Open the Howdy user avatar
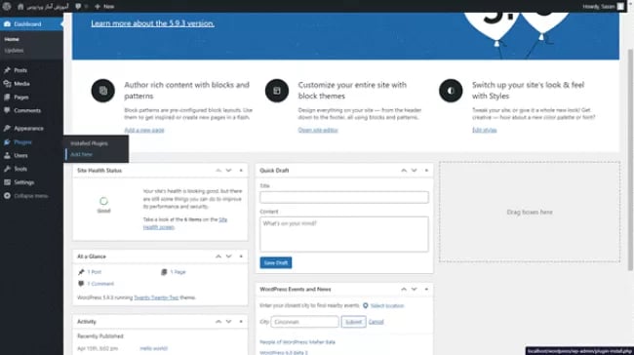The width and height of the screenshot is (634, 355). pos(620,7)
